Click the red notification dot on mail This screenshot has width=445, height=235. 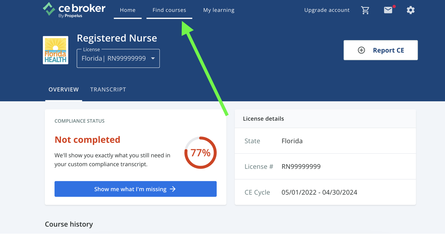[394, 6]
